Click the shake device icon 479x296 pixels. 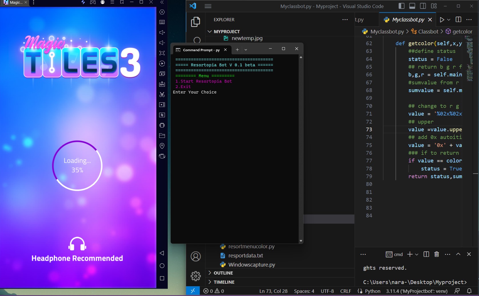pyautogui.click(x=162, y=125)
